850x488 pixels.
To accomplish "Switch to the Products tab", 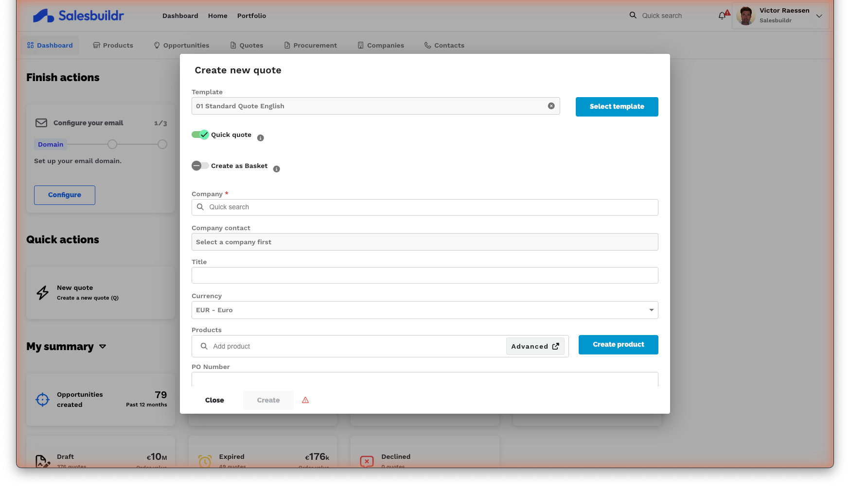I will pyautogui.click(x=113, y=45).
